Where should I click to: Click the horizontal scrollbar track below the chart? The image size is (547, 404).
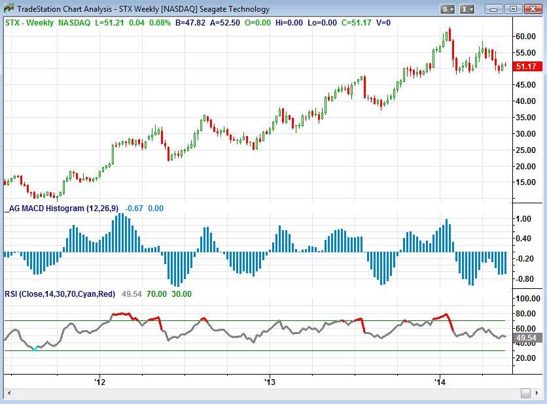pyautogui.click(x=262, y=393)
